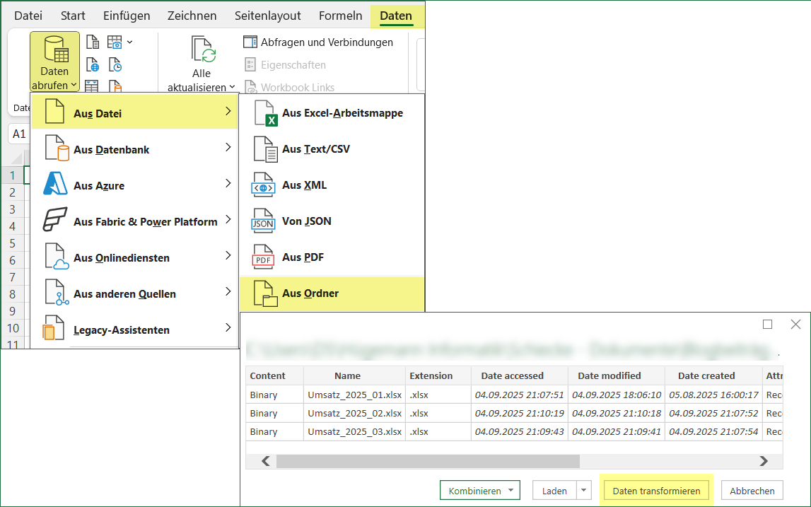Switch to the Formeln ribbon tab

pyautogui.click(x=340, y=16)
